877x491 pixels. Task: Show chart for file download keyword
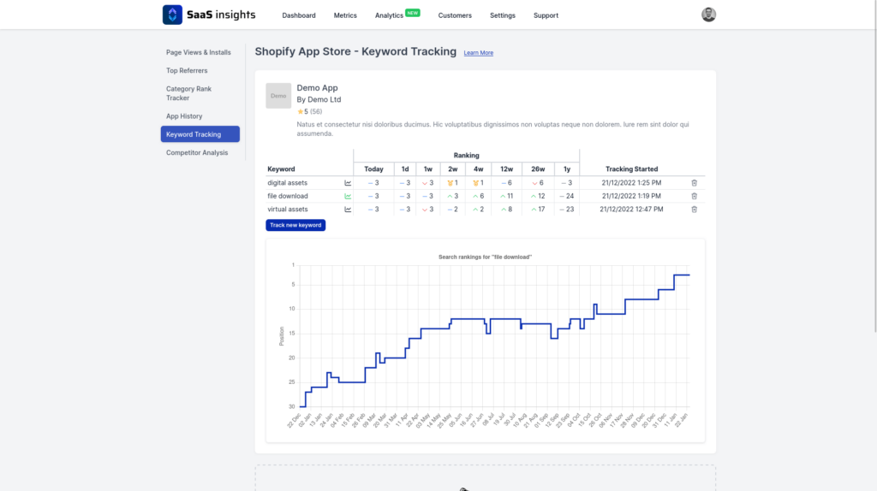tap(348, 196)
